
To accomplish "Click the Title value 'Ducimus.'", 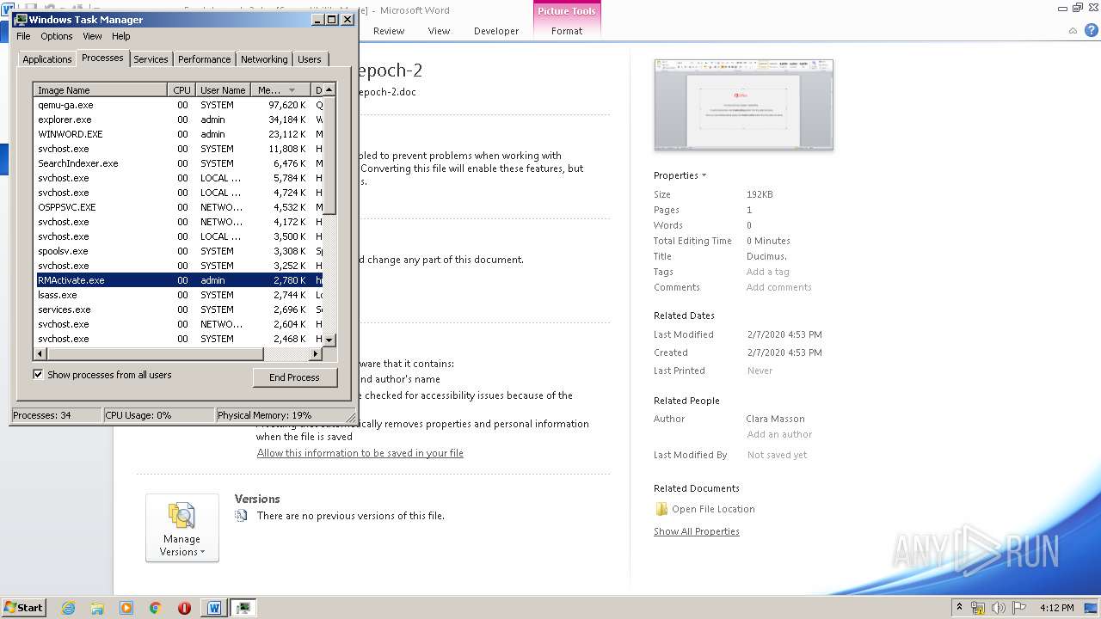I will click(766, 256).
